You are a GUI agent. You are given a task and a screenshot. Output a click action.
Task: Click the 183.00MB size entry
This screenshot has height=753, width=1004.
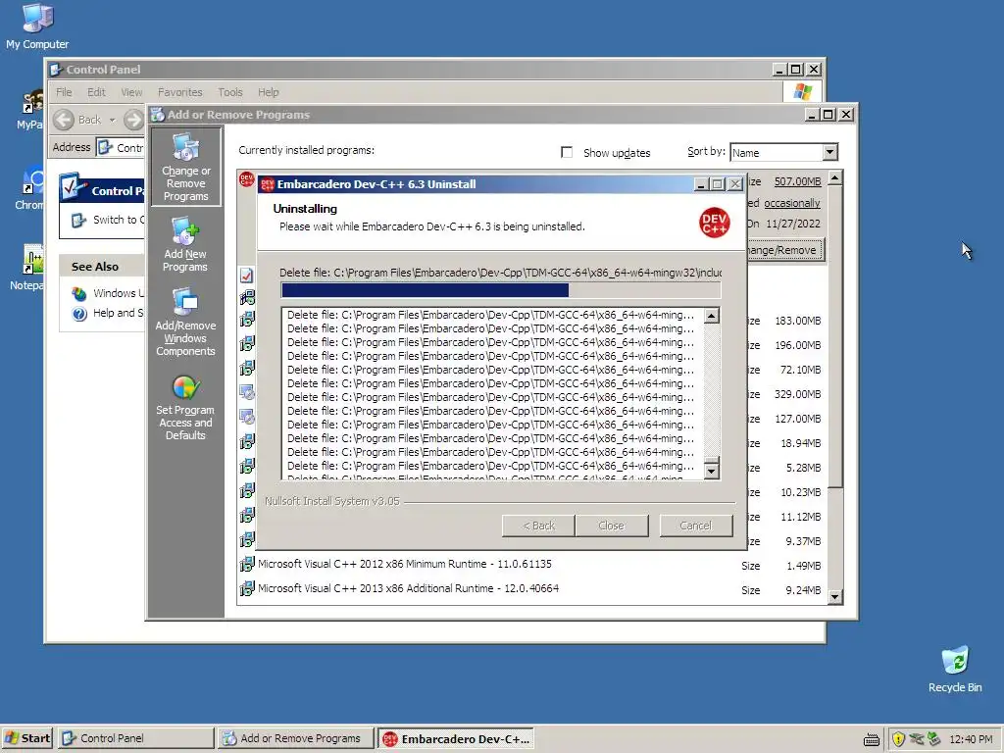(798, 321)
